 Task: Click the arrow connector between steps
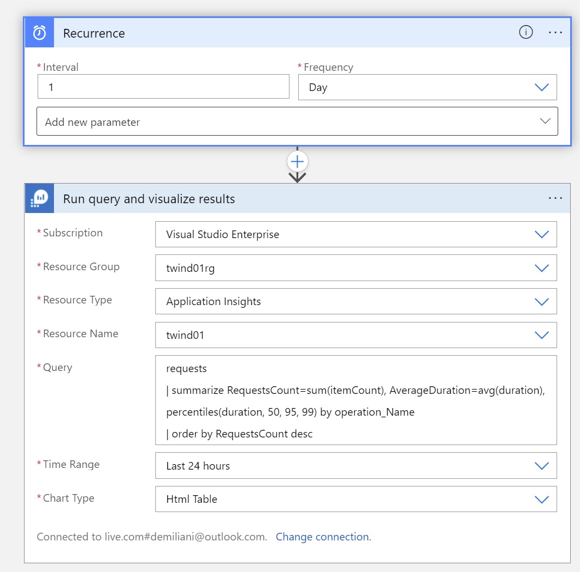click(297, 177)
